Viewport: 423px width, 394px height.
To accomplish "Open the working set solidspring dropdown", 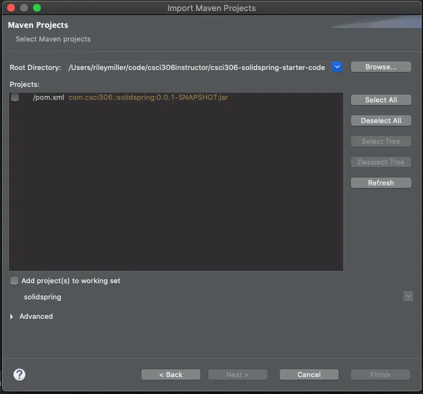I will (408, 296).
